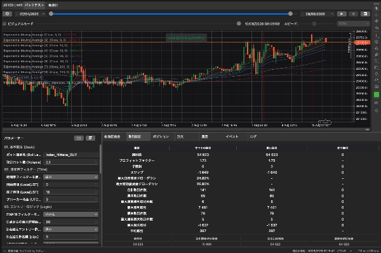
Task: Open the 時間帯フィルター parameter dropdown
Action: pos(70,177)
